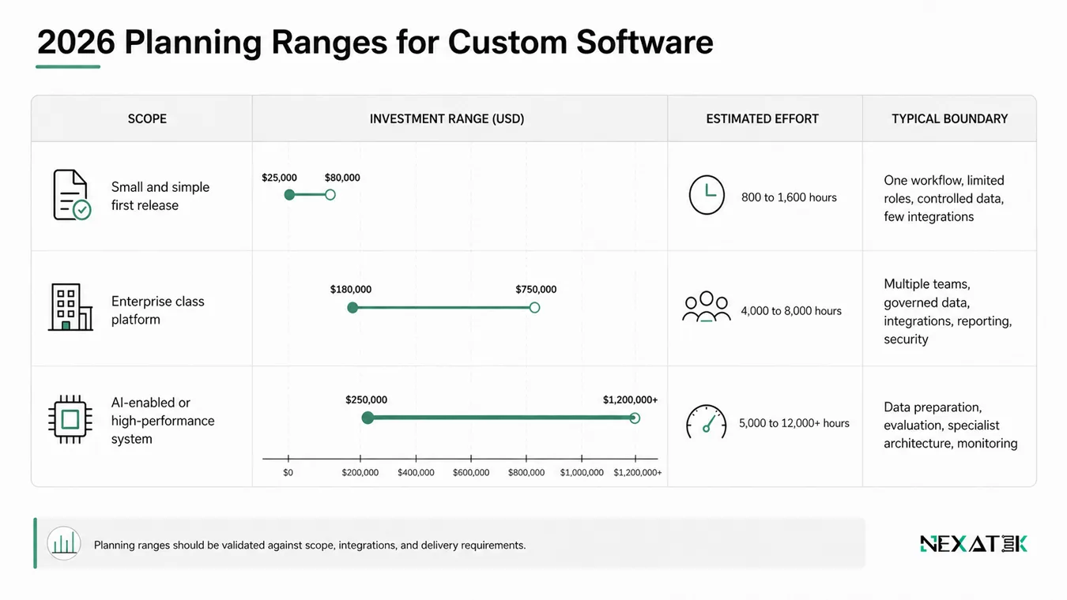
Task: Click the document checkmark icon
Action: [x=71, y=195]
